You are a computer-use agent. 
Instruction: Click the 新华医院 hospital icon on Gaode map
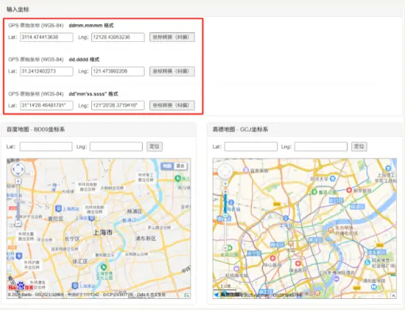click(349, 190)
